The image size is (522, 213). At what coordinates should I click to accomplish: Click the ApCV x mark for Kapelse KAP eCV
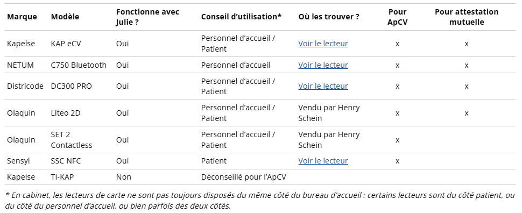397,44
